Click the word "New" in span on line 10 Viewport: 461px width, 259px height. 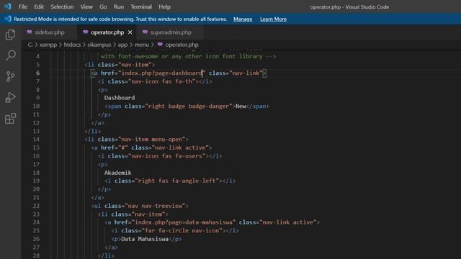point(241,106)
